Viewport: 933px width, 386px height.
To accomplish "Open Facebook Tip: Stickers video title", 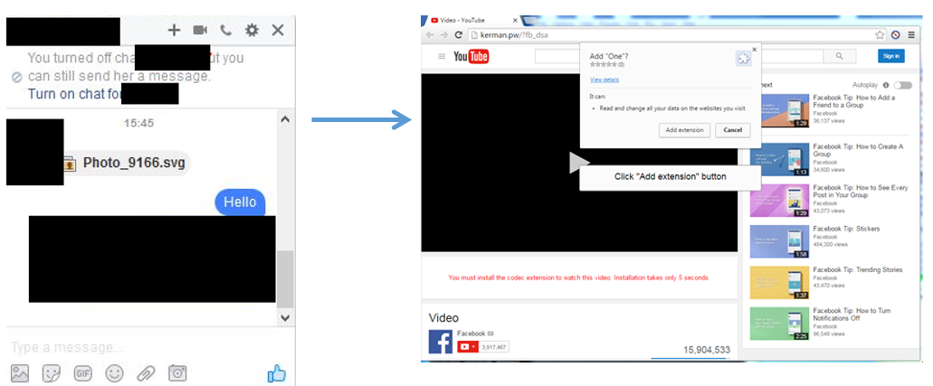I will [846, 229].
